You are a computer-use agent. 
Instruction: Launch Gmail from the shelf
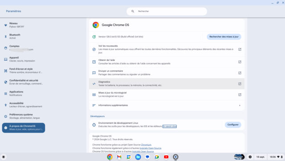(x=119, y=157)
